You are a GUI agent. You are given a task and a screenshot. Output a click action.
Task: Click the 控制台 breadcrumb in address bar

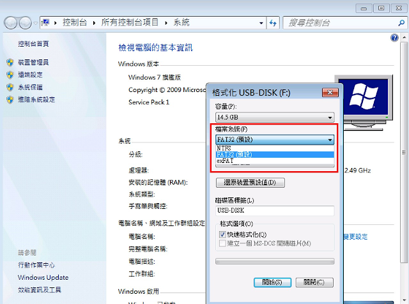[x=75, y=22]
